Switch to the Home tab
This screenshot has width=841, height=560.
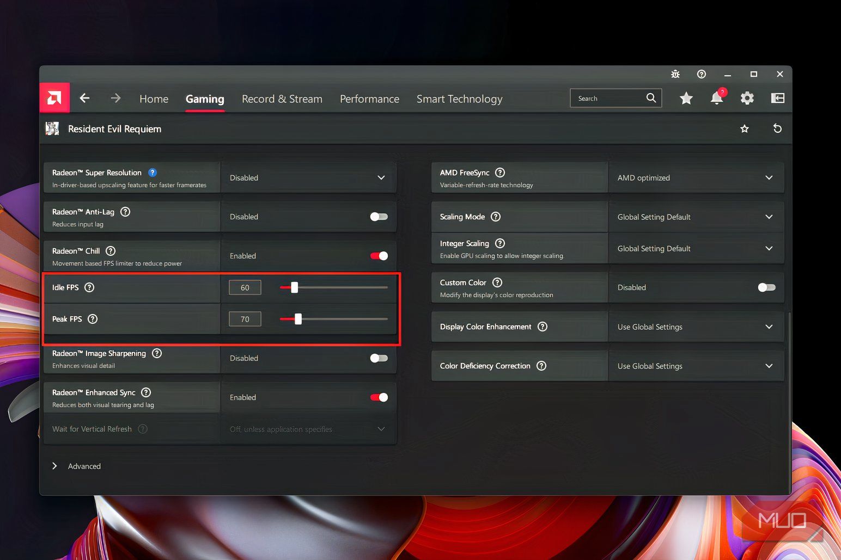point(154,99)
